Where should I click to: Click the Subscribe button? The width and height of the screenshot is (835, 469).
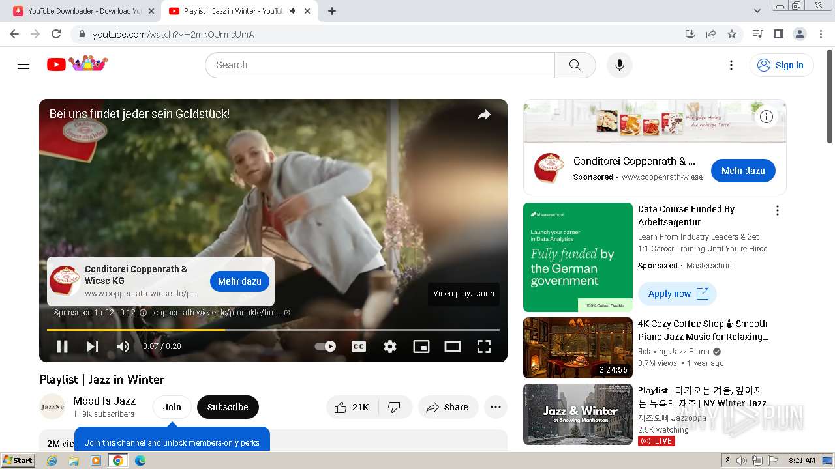click(x=228, y=407)
